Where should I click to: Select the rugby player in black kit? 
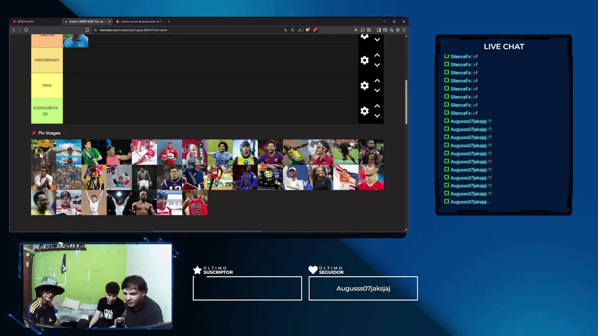[346, 152]
